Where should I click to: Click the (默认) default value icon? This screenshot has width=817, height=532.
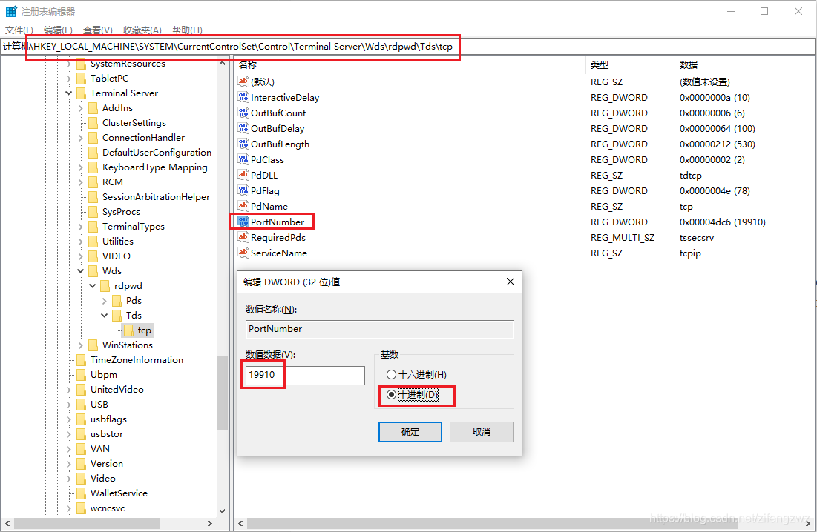[243, 82]
